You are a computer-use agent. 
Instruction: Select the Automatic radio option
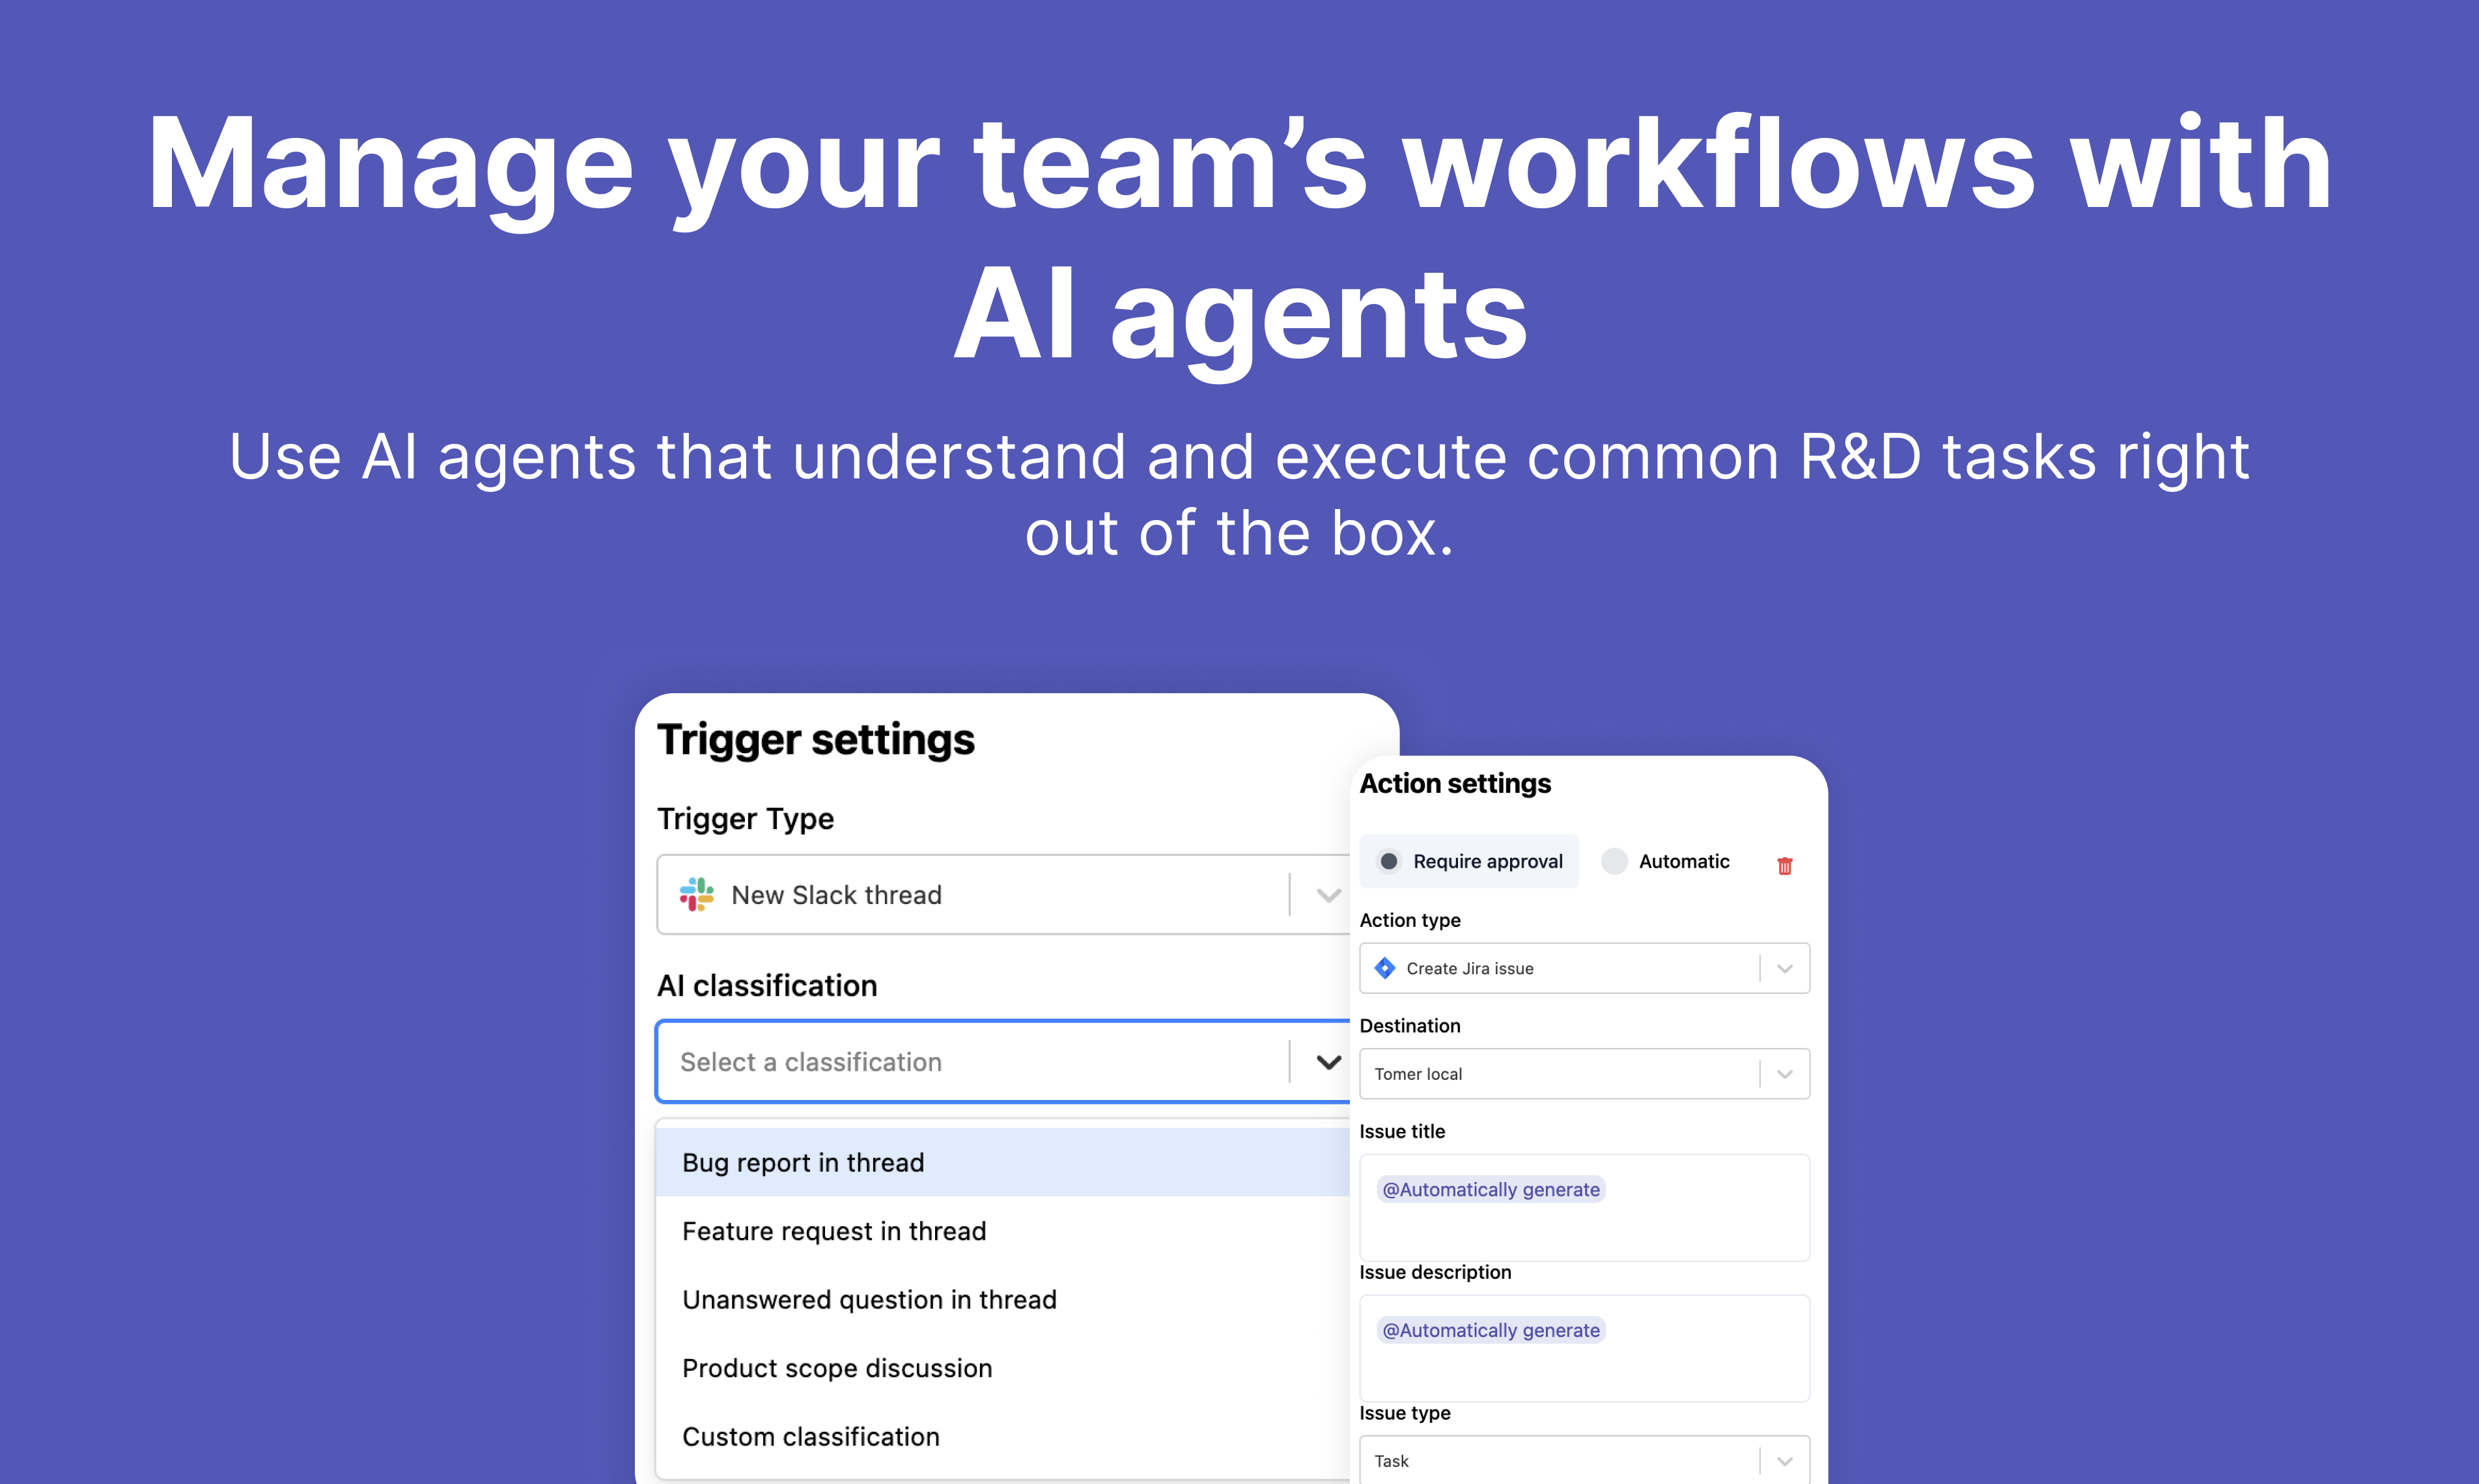(1614, 861)
